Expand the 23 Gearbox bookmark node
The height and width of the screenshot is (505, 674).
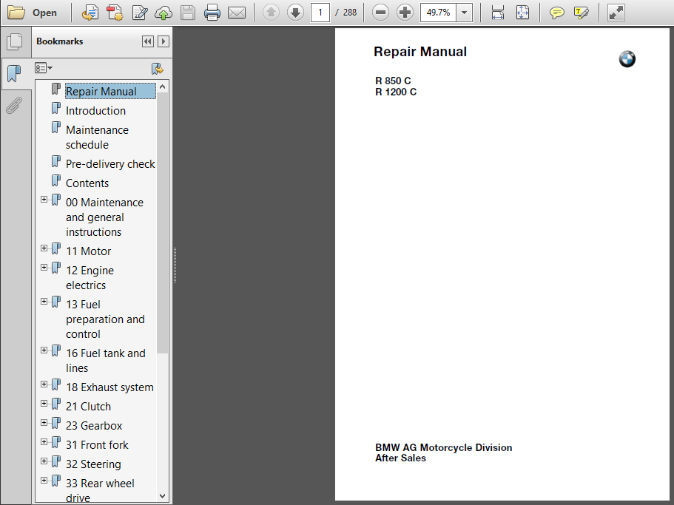(x=44, y=423)
